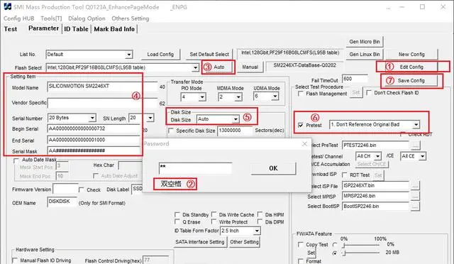The height and width of the screenshot is (264, 454).
Task: Open the SN Length dropdown
Action: pyautogui.click(x=150, y=118)
